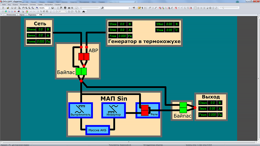Screen dimensions: 260x146
Task: Open the rotation angle dropdown
Action: 65,12
